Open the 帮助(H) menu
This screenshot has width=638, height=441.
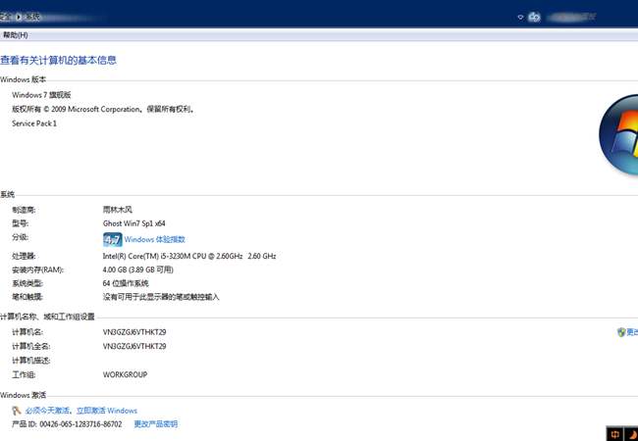(16, 35)
